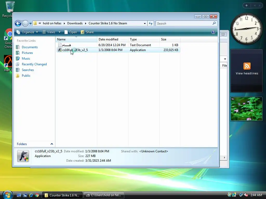
Task: Click the flower slideshow gadget picture
Action: coord(247,109)
